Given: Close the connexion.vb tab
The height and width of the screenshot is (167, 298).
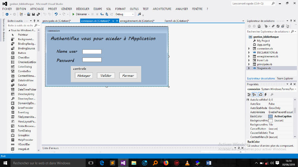Looking at the screenshot, I should coord(117,21).
